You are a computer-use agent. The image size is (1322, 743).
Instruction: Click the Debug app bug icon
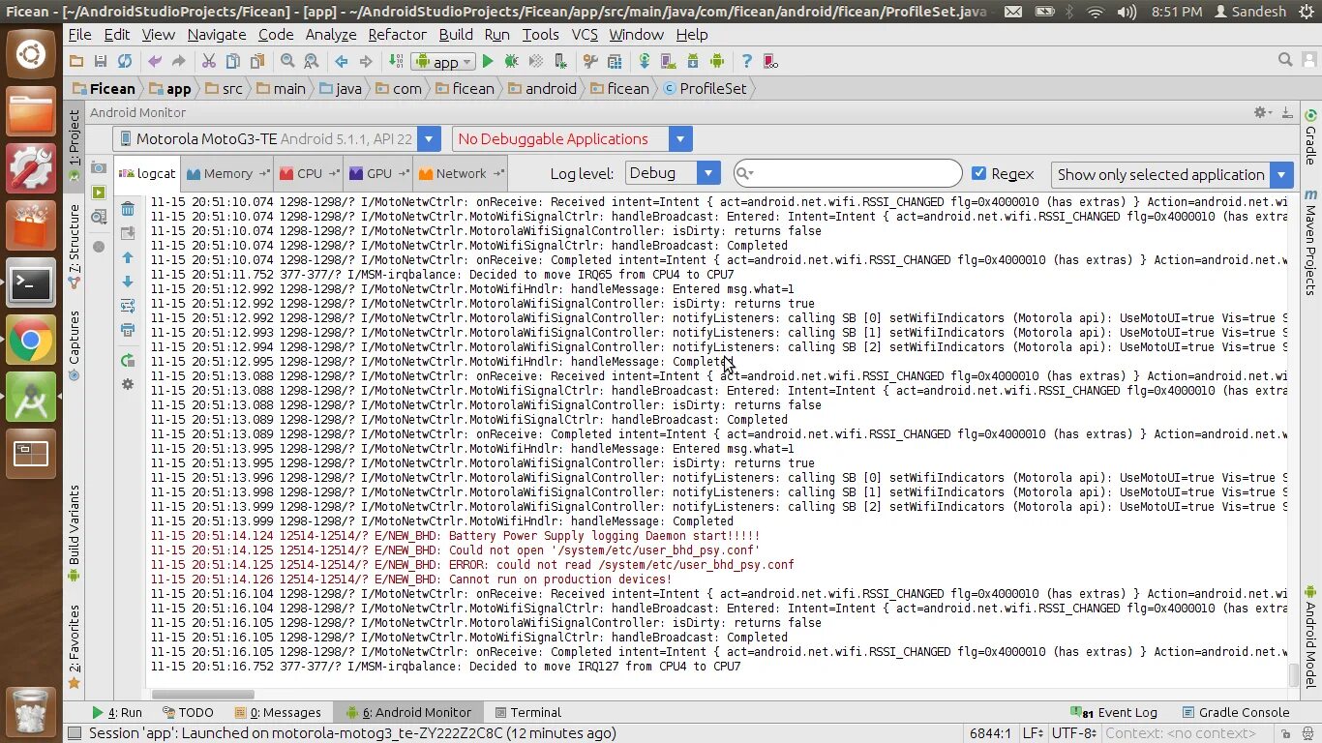point(512,61)
